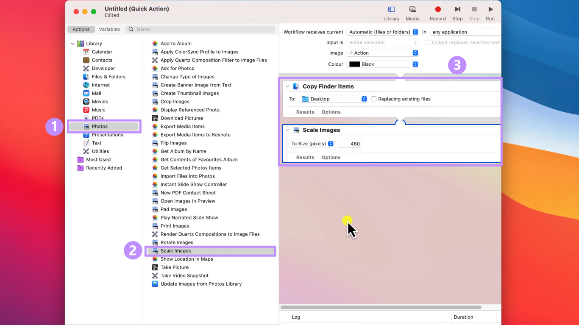
Task: Select Internet category in Library
Action: [100, 85]
